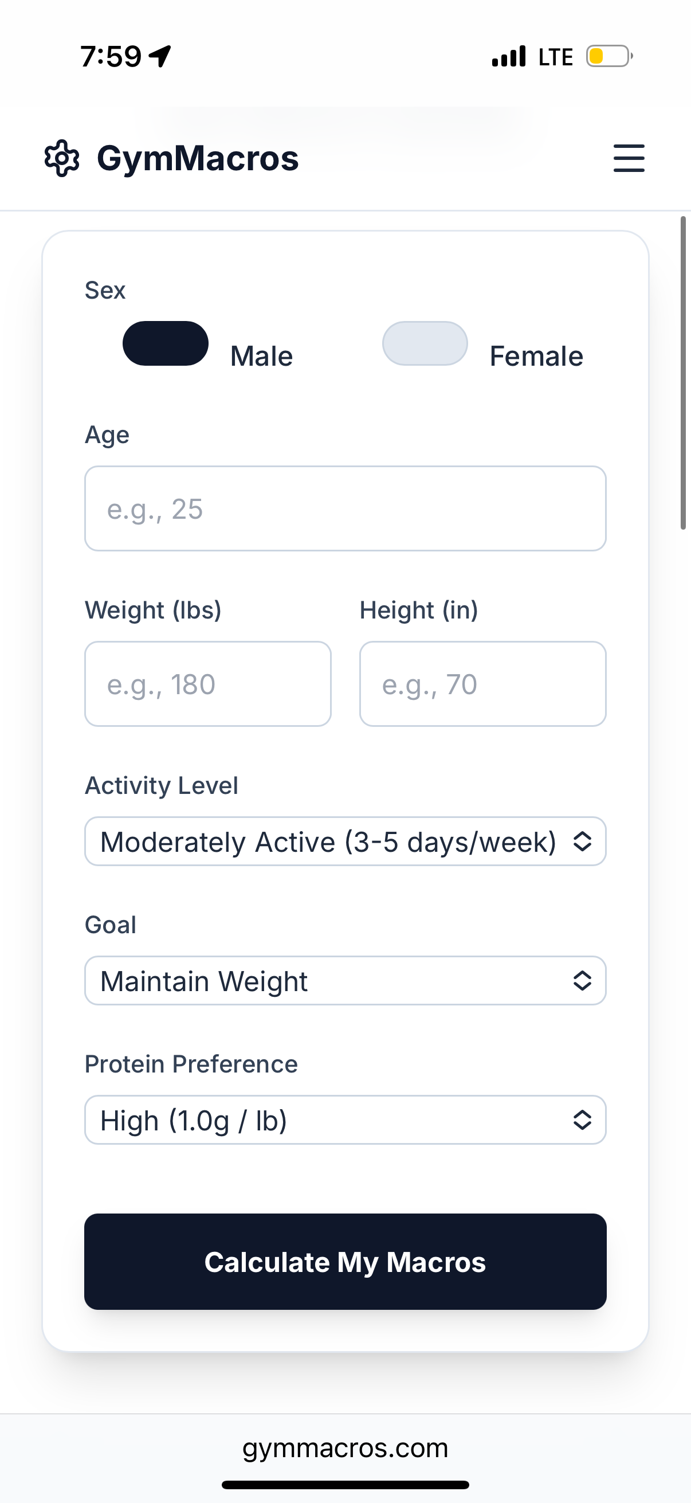Deselect the filled Male toggle pill
Image resolution: width=691 pixels, height=1503 pixels.
pos(166,344)
